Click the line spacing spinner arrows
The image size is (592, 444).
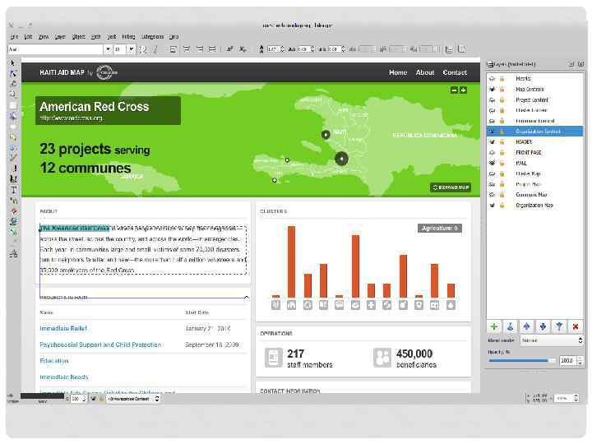point(282,49)
